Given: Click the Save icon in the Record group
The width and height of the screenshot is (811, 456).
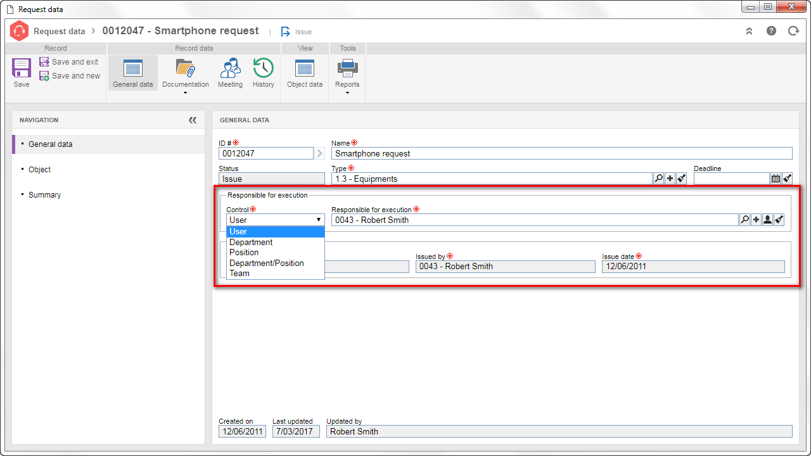Looking at the screenshot, I should 22,68.
